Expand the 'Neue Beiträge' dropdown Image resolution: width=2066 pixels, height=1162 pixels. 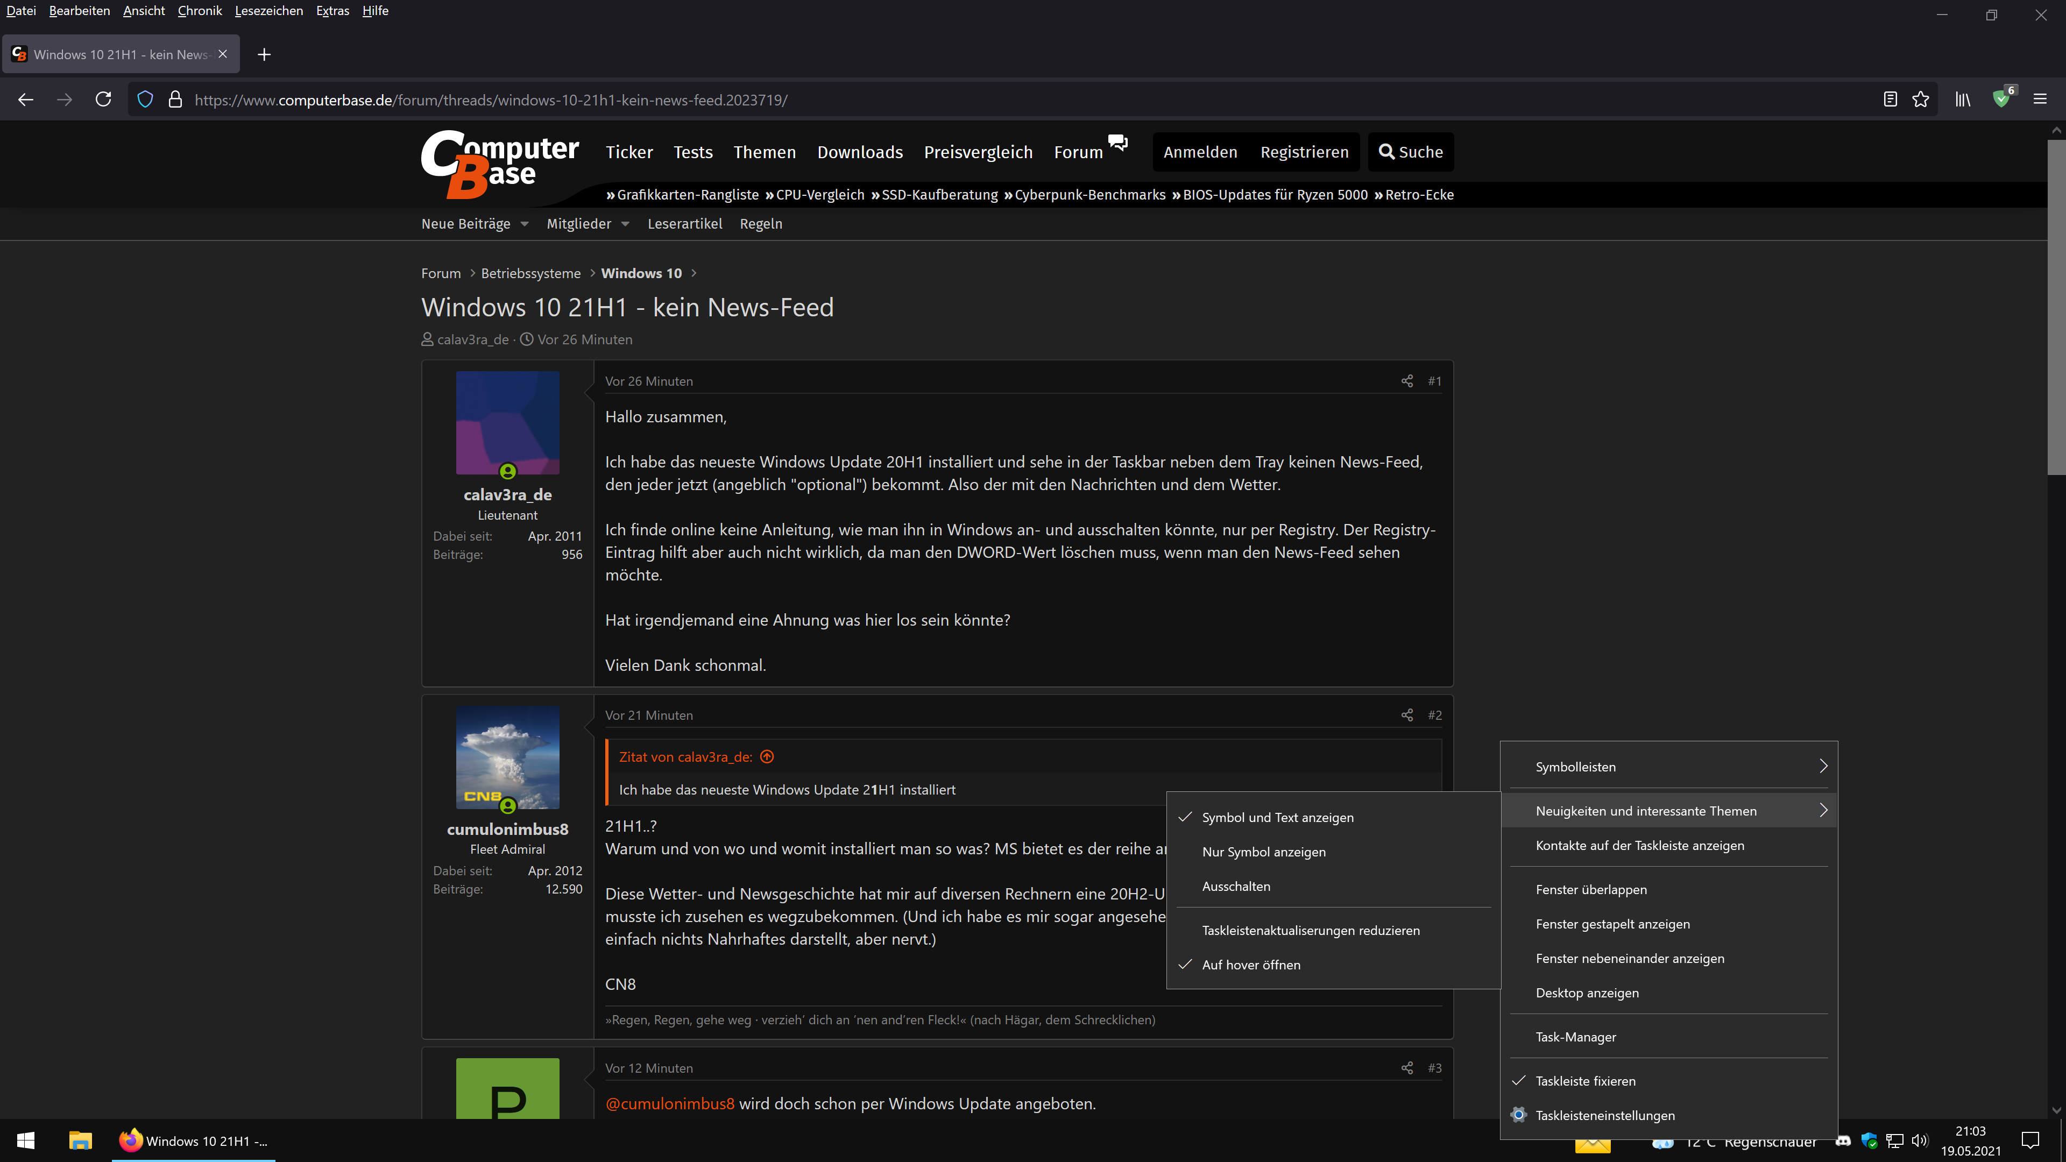(x=525, y=224)
